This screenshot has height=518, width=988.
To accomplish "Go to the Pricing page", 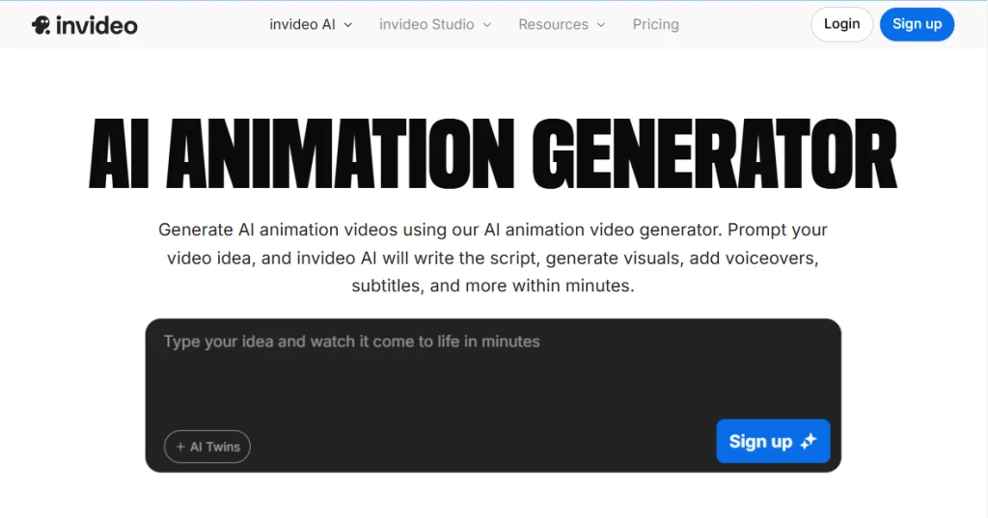I will [655, 24].
